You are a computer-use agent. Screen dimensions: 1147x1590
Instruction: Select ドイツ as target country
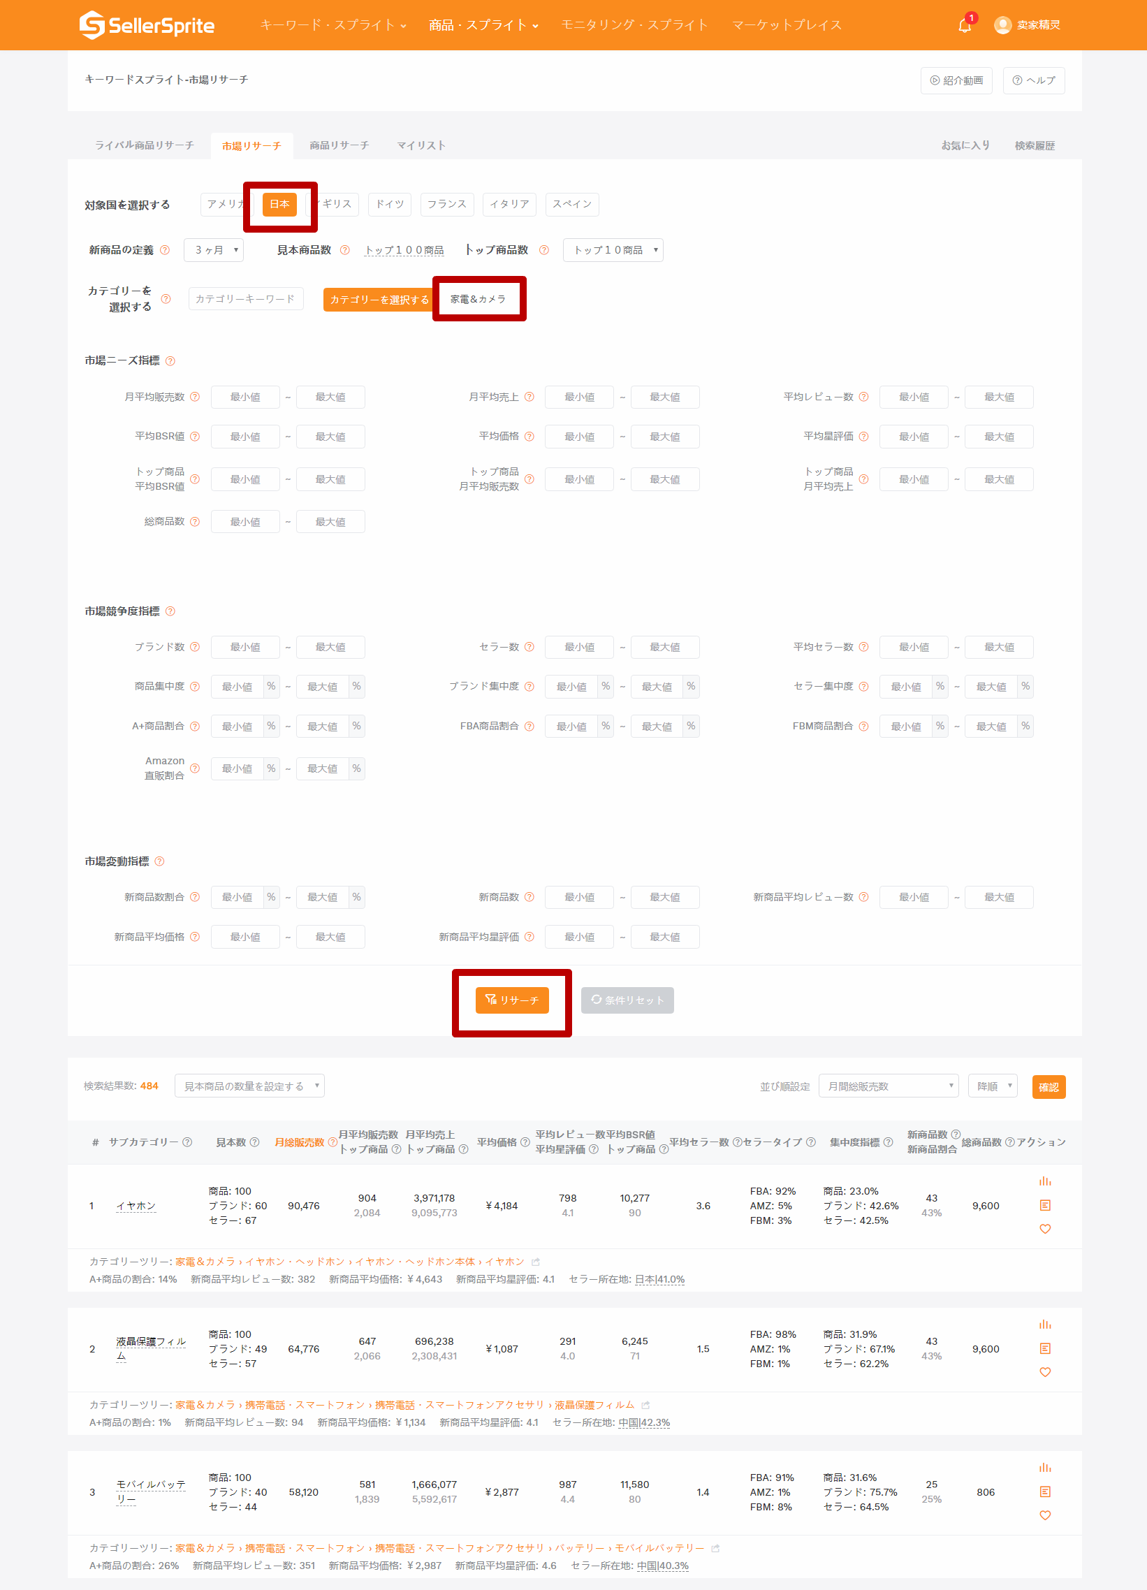[x=389, y=204]
